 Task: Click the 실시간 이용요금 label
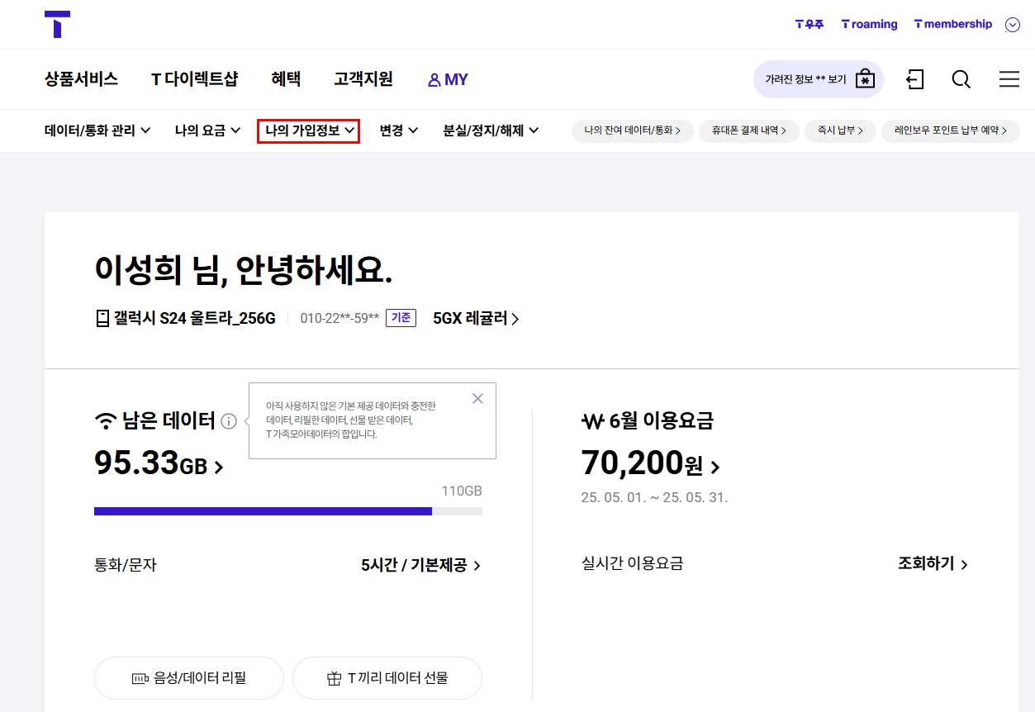[633, 564]
